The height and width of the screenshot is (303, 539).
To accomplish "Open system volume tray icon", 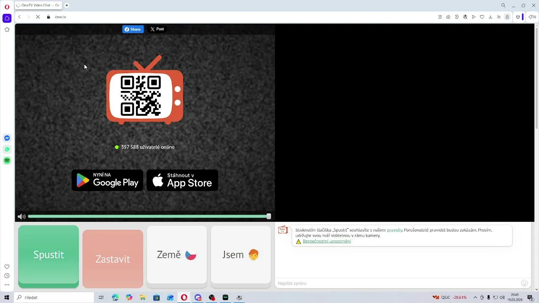I will coord(502,298).
